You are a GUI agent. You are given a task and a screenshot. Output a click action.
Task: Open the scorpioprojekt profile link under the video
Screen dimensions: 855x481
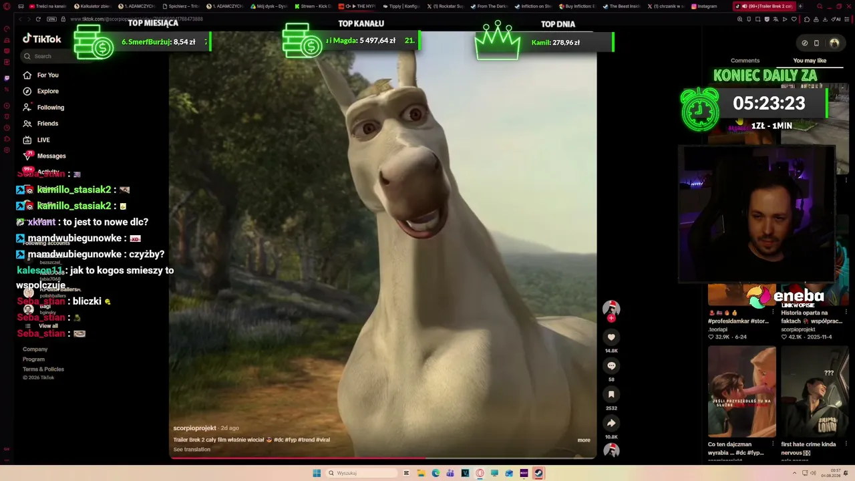pyautogui.click(x=194, y=428)
